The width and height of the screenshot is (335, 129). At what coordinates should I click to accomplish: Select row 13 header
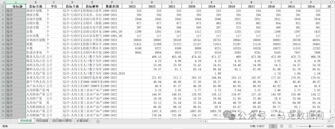(x=2, y=57)
